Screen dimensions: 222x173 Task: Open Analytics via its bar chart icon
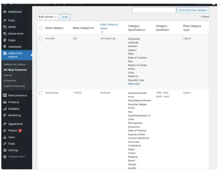(5, 109)
